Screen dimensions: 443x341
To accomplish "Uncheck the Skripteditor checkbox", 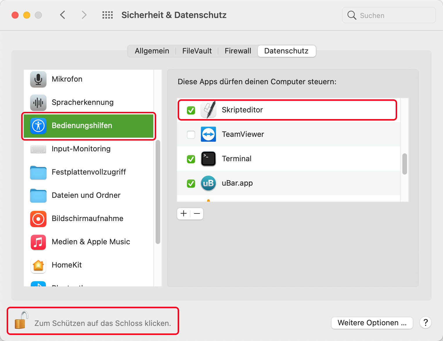I will tap(191, 110).
